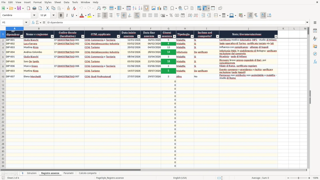The width and height of the screenshot is (320, 180).
Task: Open filter dropdown for Tipologia column
Action: pyautogui.click(x=192, y=36)
